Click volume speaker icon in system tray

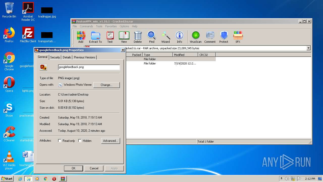tap(287, 179)
